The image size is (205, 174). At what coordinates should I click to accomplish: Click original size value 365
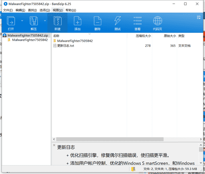(173, 46)
